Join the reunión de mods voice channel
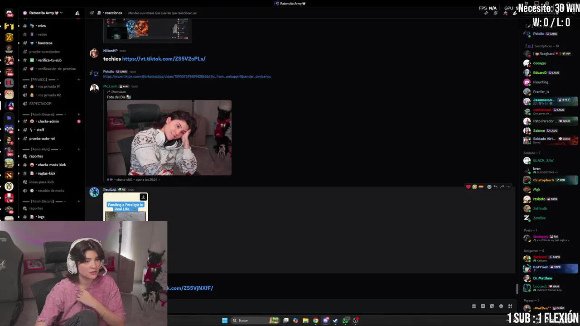Viewport: 580px width, 326px height. point(50,191)
